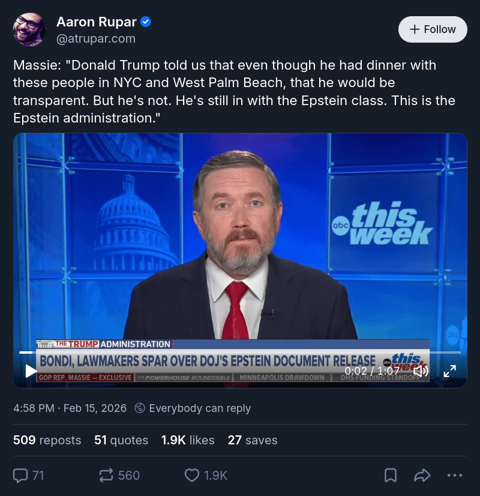Open the share arrow icon
480x496 pixels.
click(x=422, y=476)
